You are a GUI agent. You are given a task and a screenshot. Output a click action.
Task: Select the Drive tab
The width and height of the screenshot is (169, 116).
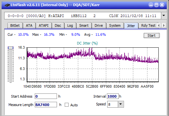(99, 25)
